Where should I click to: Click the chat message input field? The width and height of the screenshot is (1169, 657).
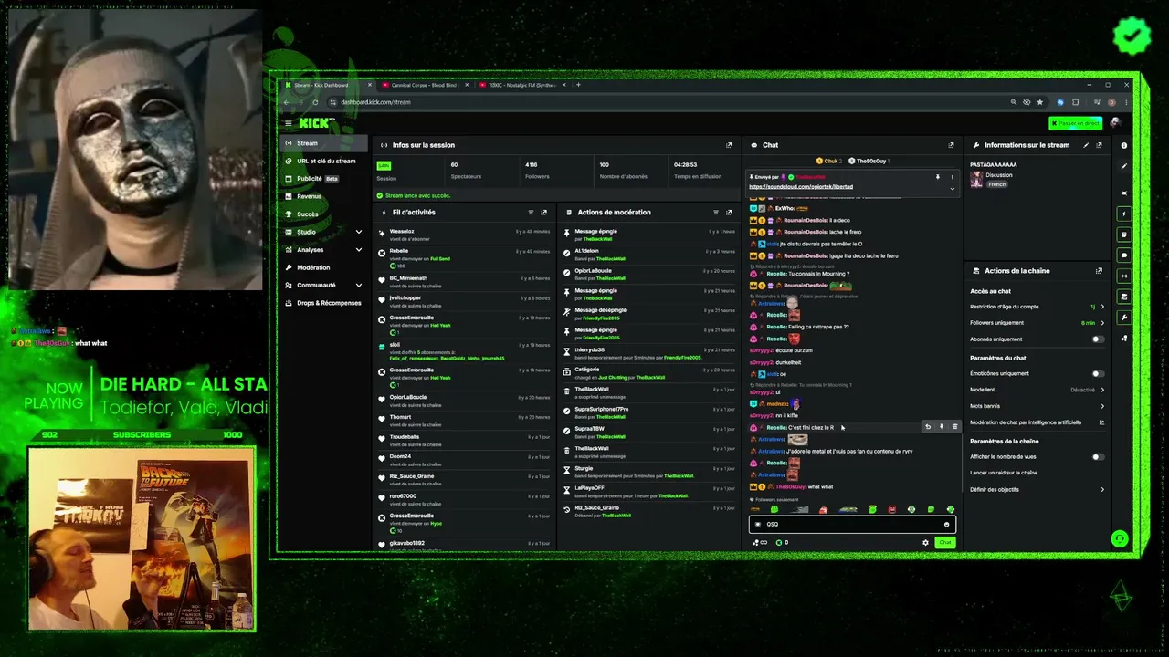852,525
